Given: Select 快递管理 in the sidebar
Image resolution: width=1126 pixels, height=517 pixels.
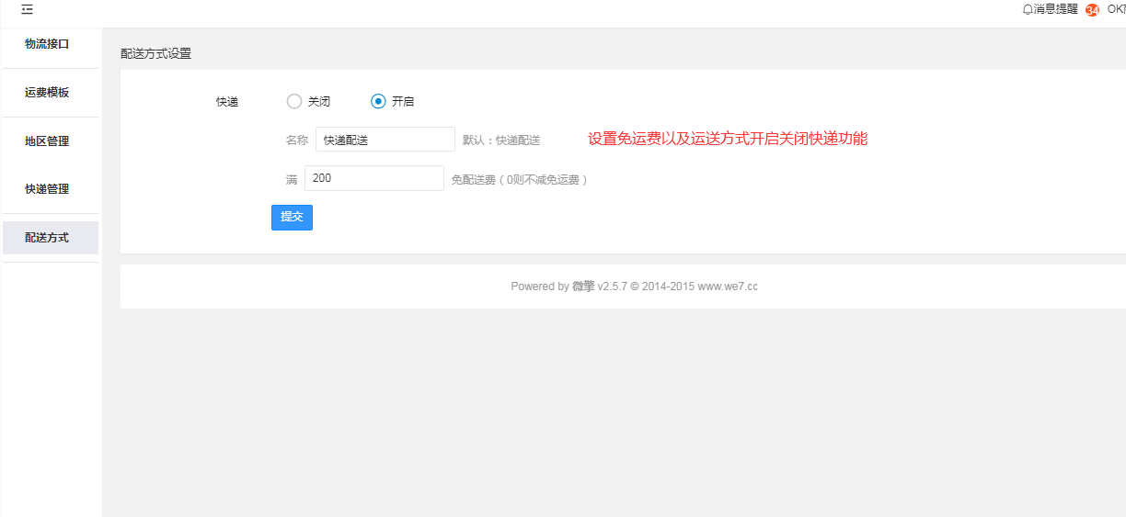Looking at the screenshot, I should 47,189.
